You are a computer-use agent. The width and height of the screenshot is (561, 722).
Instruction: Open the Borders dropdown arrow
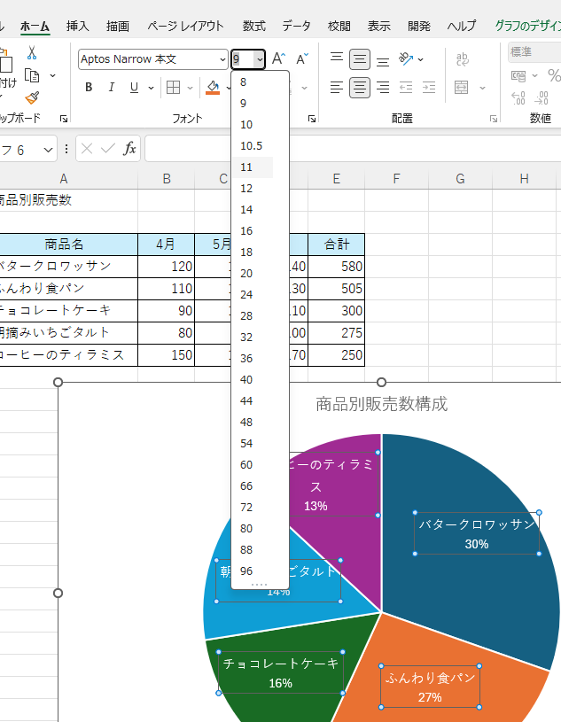tap(190, 88)
